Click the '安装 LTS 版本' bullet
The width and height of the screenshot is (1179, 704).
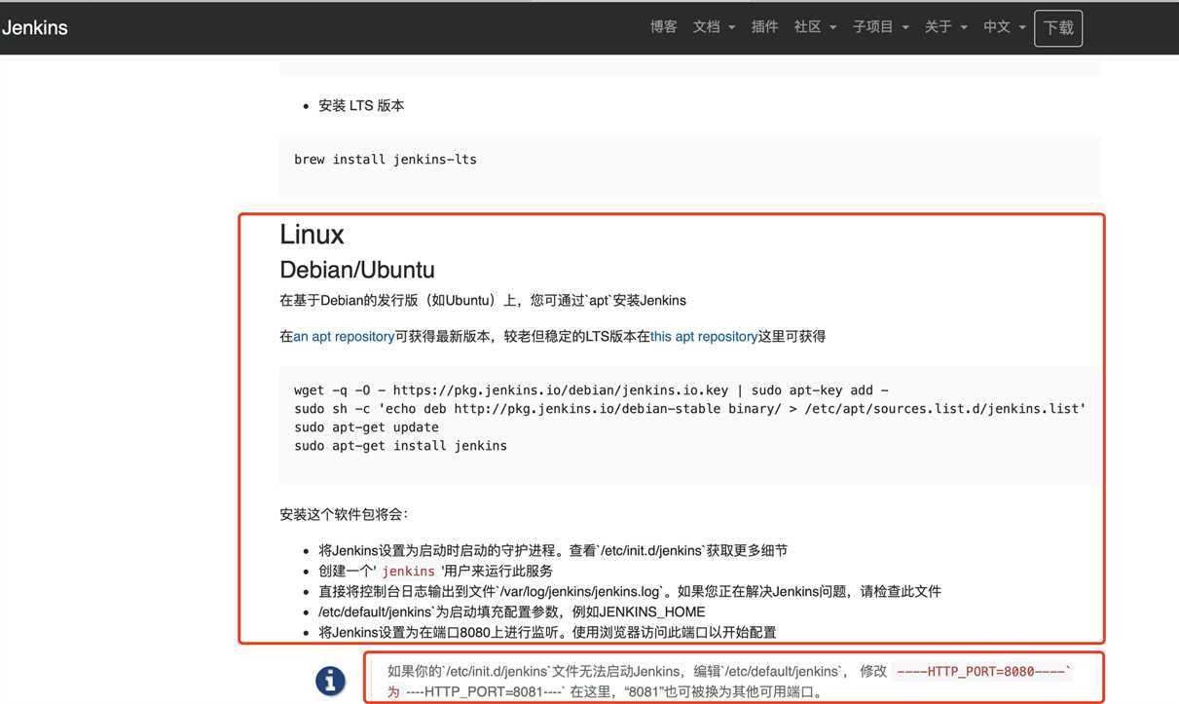click(x=361, y=105)
